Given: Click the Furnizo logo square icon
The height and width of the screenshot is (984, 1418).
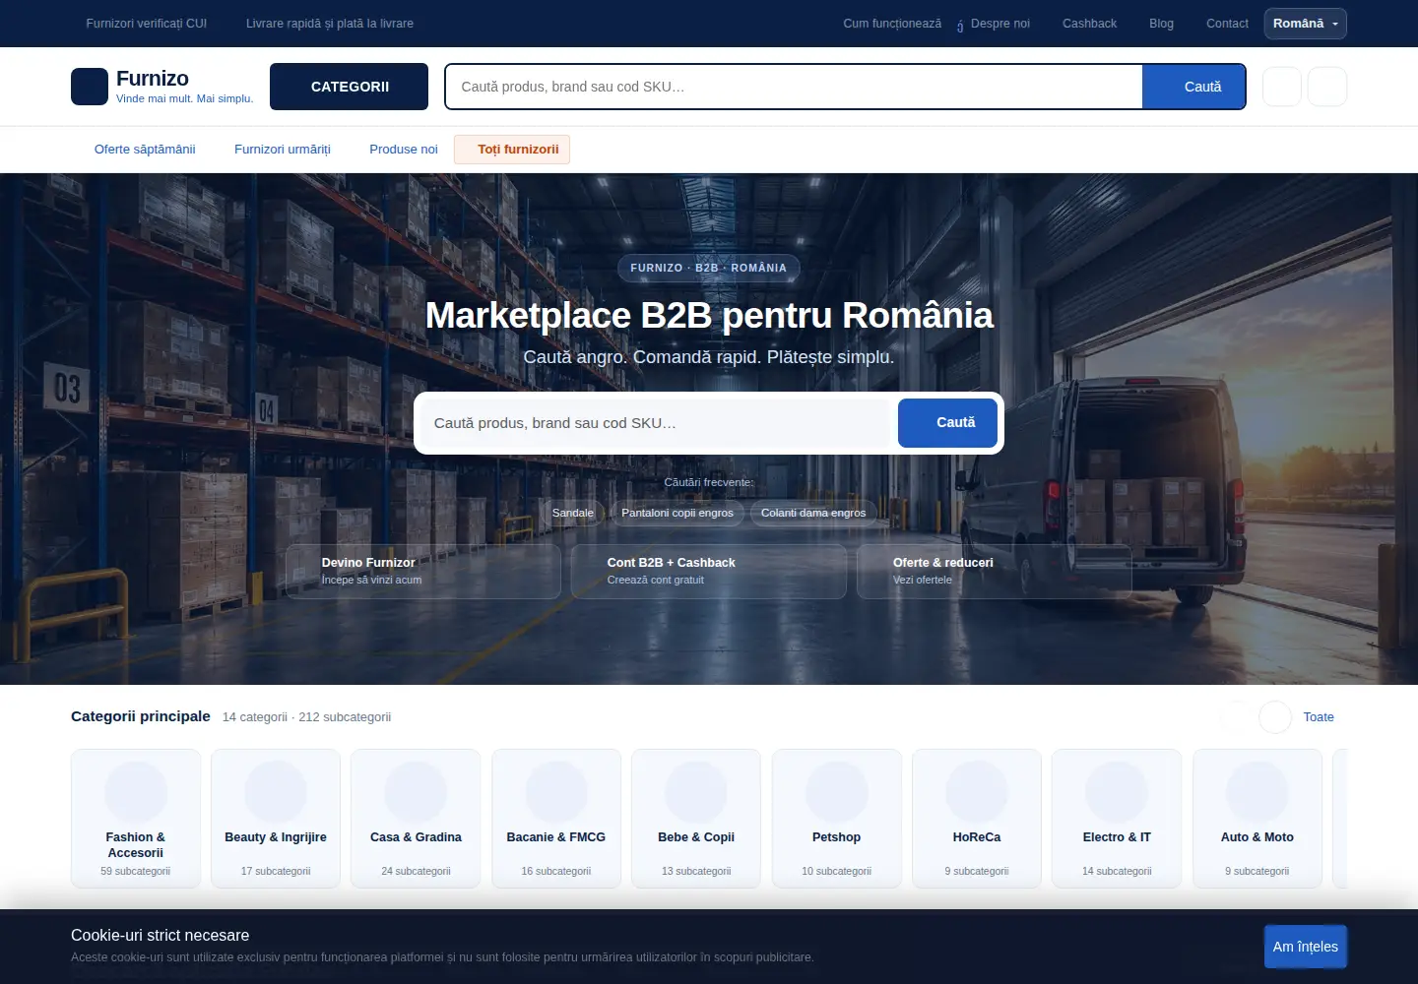Looking at the screenshot, I should (90, 87).
